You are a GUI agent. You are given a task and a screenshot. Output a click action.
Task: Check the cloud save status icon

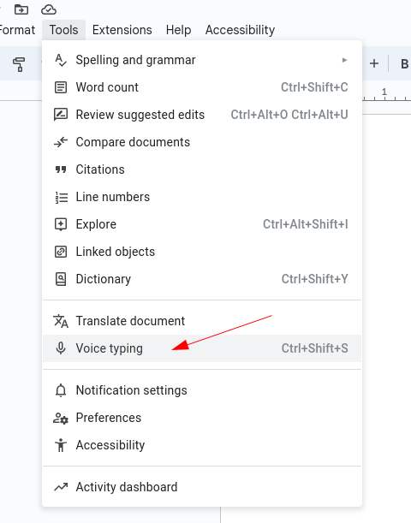pyautogui.click(x=49, y=9)
